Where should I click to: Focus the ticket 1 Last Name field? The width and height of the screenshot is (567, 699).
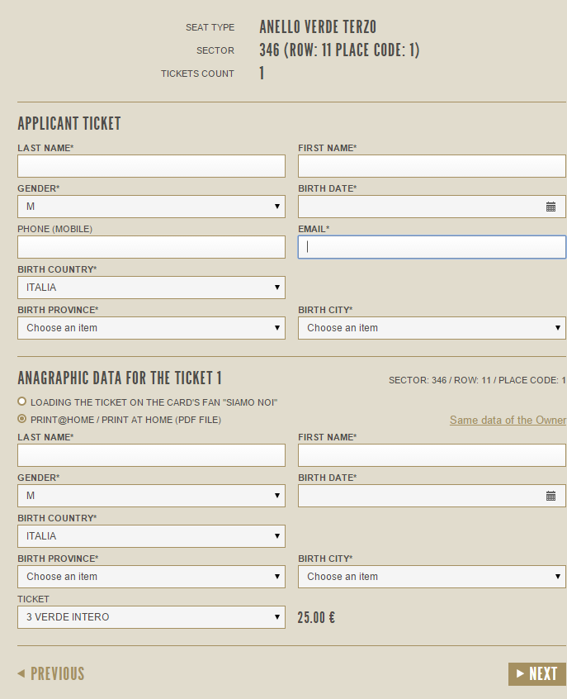pyautogui.click(x=151, y=455)
